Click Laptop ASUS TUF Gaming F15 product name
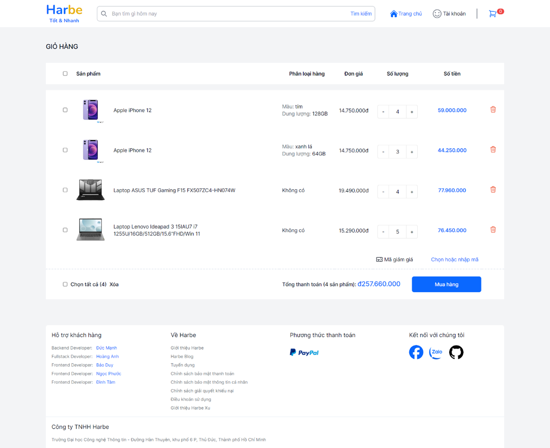 coord(174,190)
